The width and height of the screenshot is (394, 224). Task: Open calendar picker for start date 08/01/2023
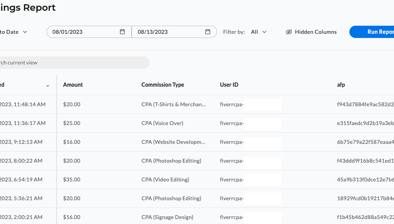pos(122,32)
